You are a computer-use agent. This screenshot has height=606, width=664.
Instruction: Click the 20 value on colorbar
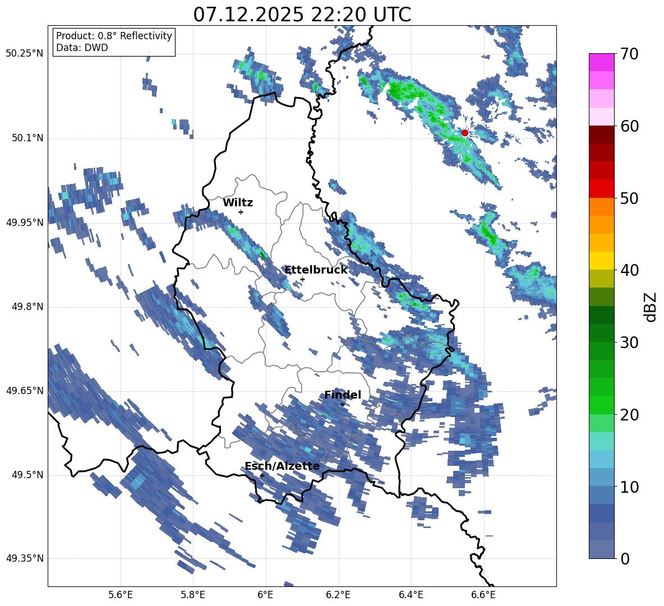(x=630, y=415)
